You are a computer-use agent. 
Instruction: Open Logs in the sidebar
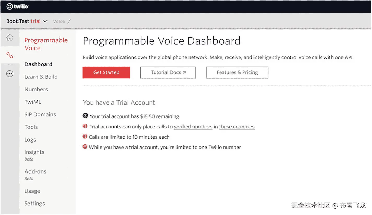[x=30, y=140]
